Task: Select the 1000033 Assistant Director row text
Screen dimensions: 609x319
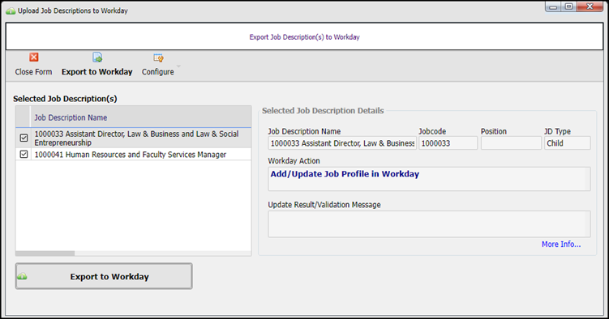Action: (136, 138)
